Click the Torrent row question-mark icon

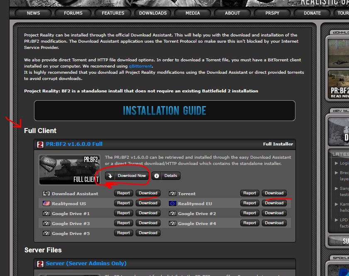173,194
